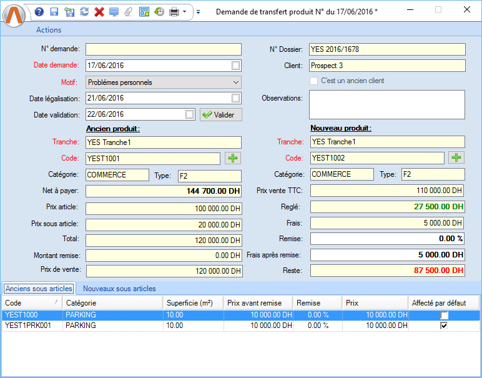Click green plus beside YEST1002 code
Image resolution: width=482 pixels, height=378 pixels.
(456, 158)
